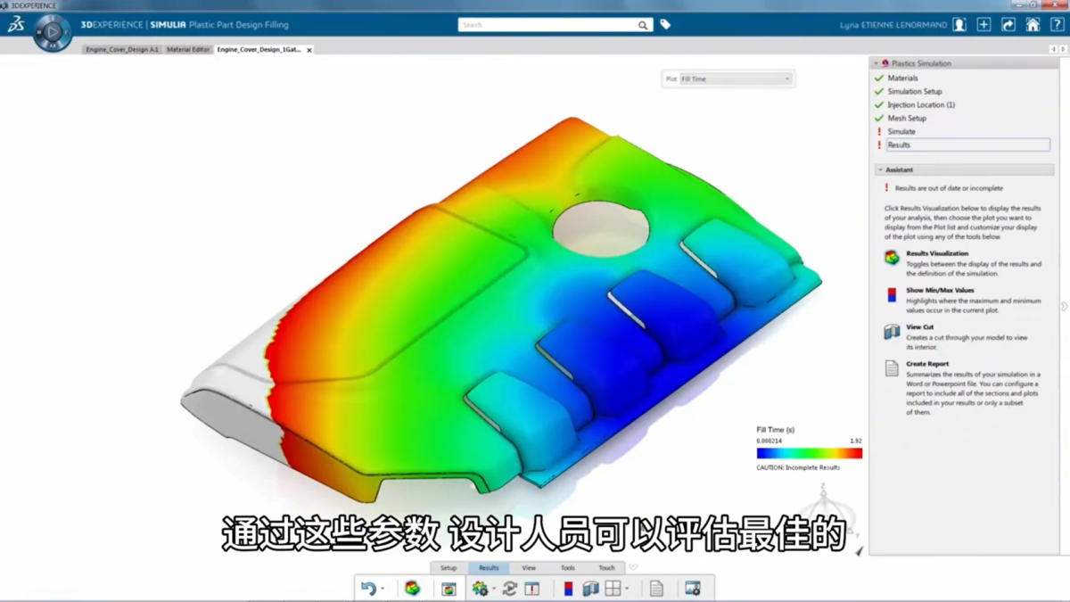The image size is (1070, 602).
Task: Click the Fill Time color legend bar
Action: 809,453
